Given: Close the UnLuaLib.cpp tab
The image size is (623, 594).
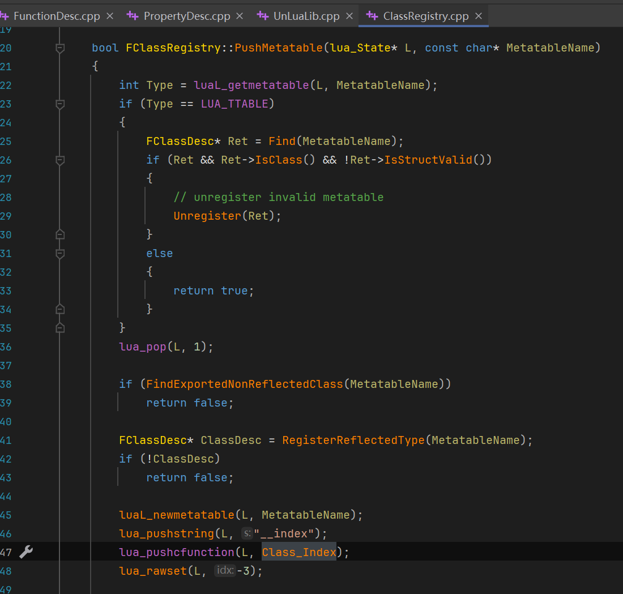Looking at the screenshot, I should pyautogui.click(x=349, y=16).
